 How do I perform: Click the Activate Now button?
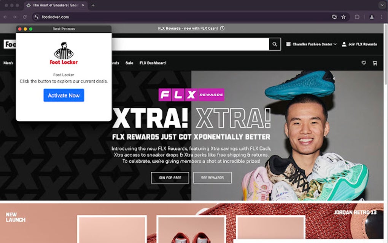(64, 95)
